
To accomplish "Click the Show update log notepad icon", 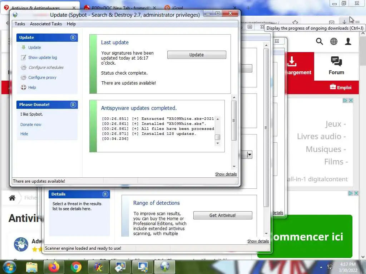I will (x=23, y=57).
